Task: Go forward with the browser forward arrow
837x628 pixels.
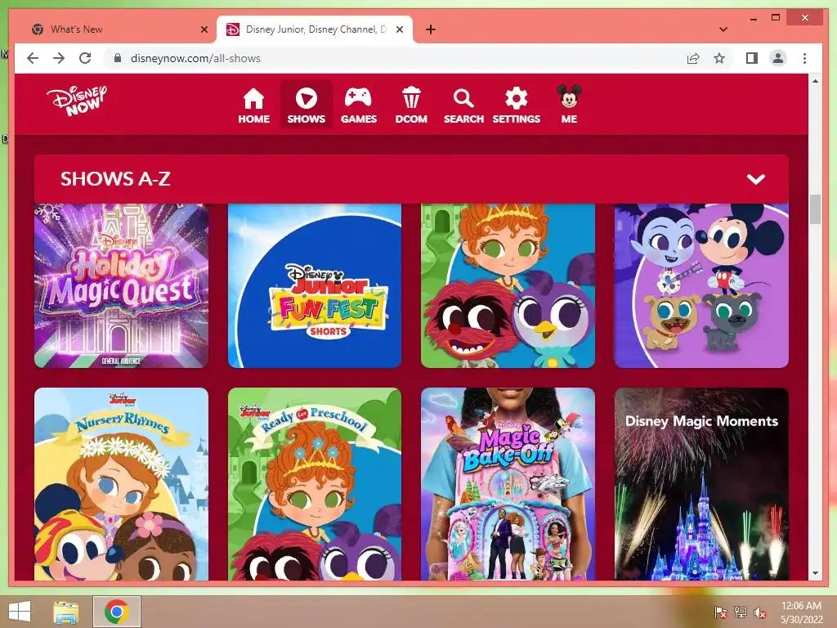Action: coord(59,58)
